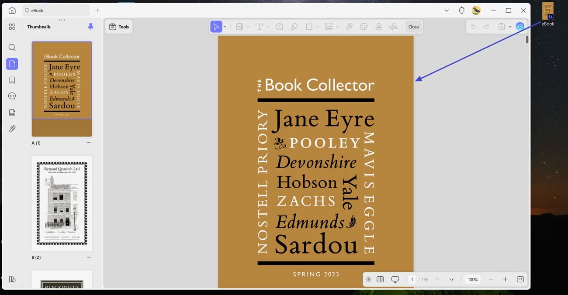
Task: Open the Bookmarks panel icon
Action: 12,80
